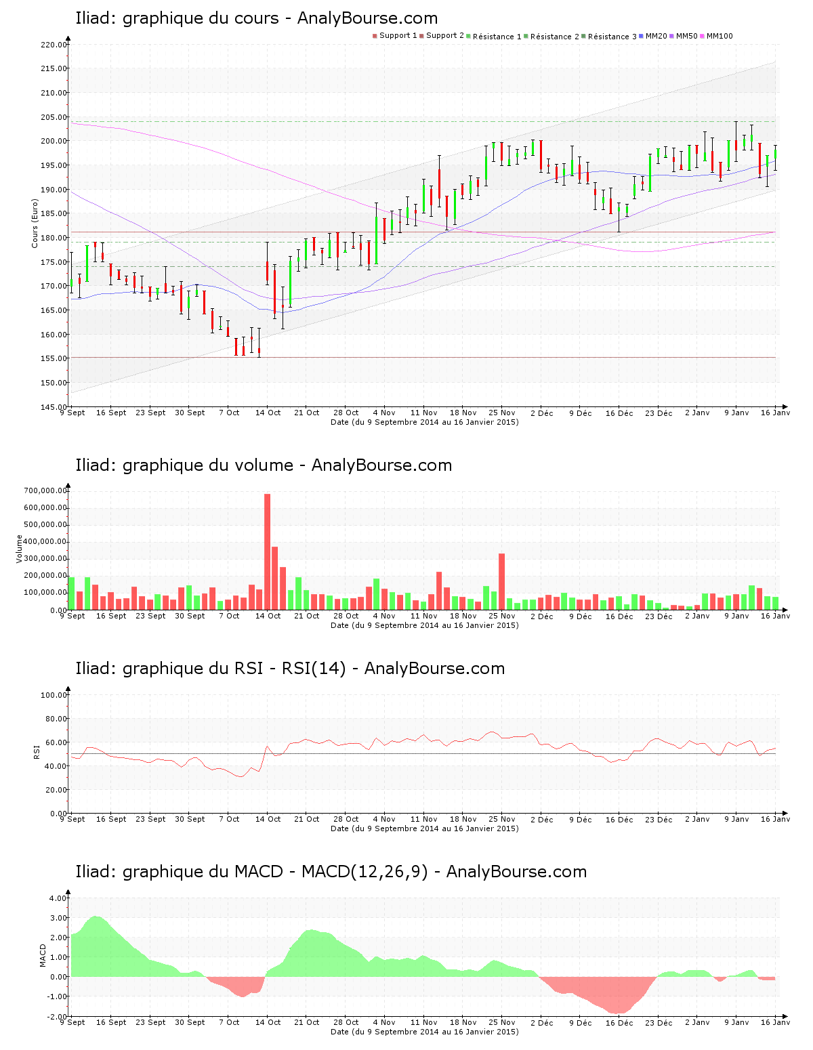Click the 80.00 value on RSI axis

pos(56,719)
